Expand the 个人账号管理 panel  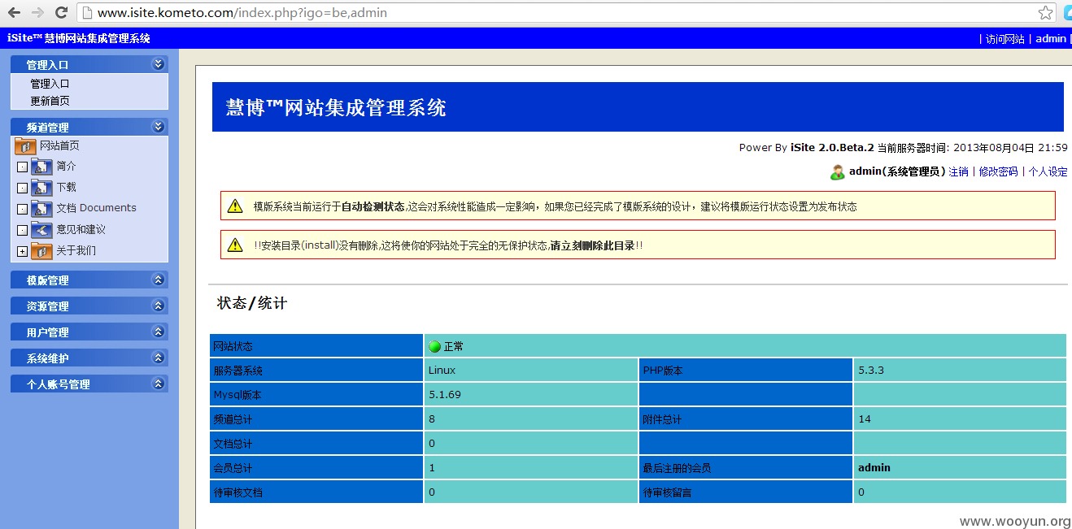(x=158, y=384)
